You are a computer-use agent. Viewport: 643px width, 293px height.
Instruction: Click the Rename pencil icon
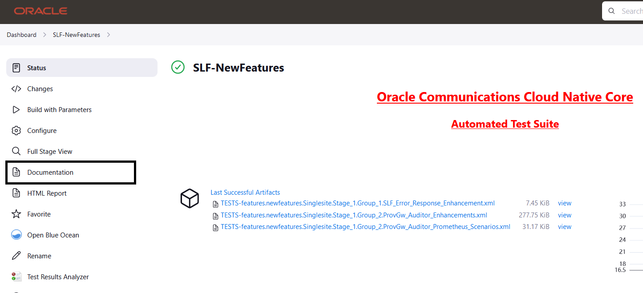(16, 256)
